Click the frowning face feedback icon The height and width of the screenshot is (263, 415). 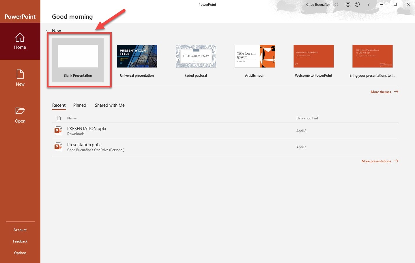[357, 4]
